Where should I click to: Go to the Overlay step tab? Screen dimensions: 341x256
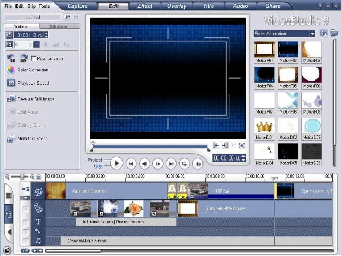click(177, 6)
